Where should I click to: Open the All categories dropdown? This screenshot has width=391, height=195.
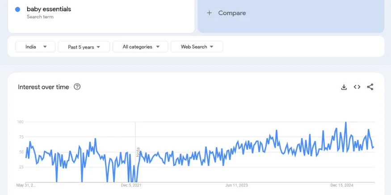coord(140,47)
